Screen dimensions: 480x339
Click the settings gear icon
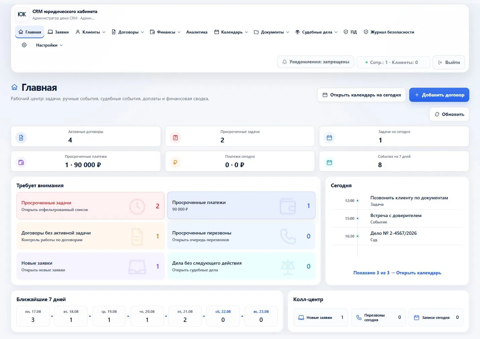coord(24,45)
